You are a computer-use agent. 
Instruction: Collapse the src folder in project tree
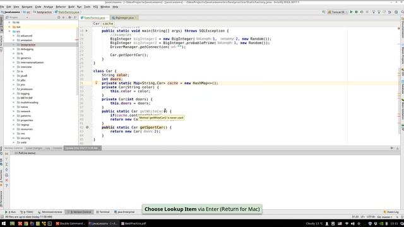9,31
